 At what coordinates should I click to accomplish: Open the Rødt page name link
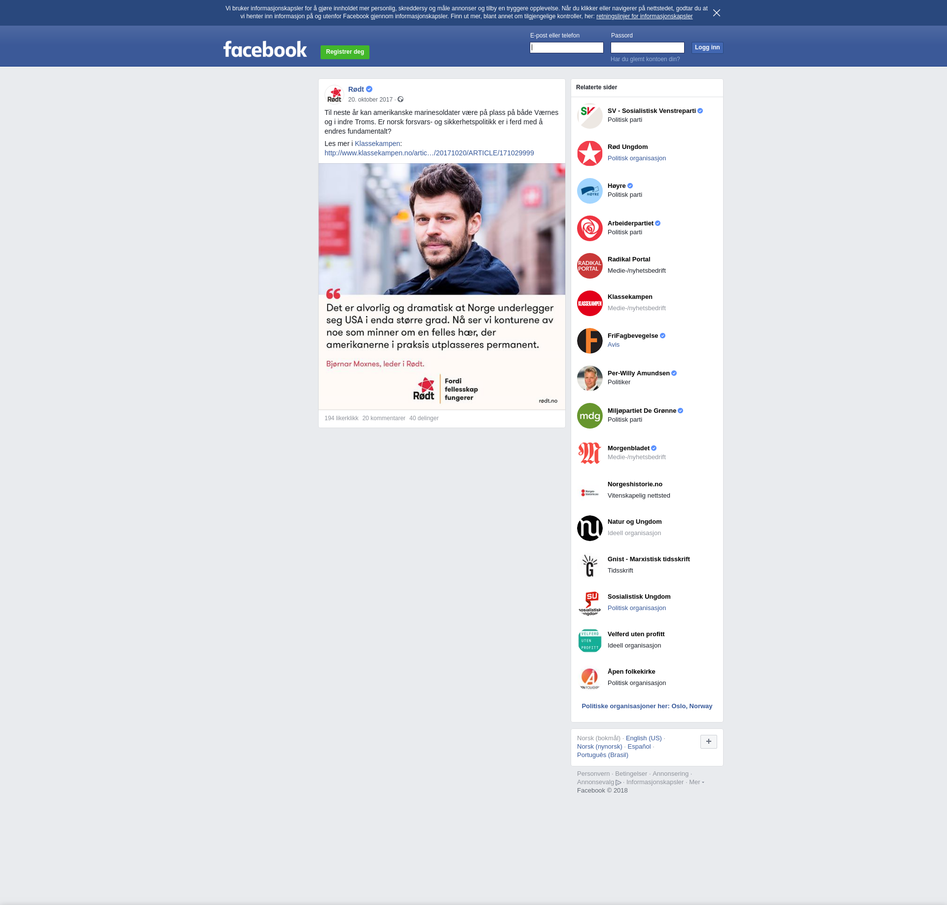click(x=356, y=89)
